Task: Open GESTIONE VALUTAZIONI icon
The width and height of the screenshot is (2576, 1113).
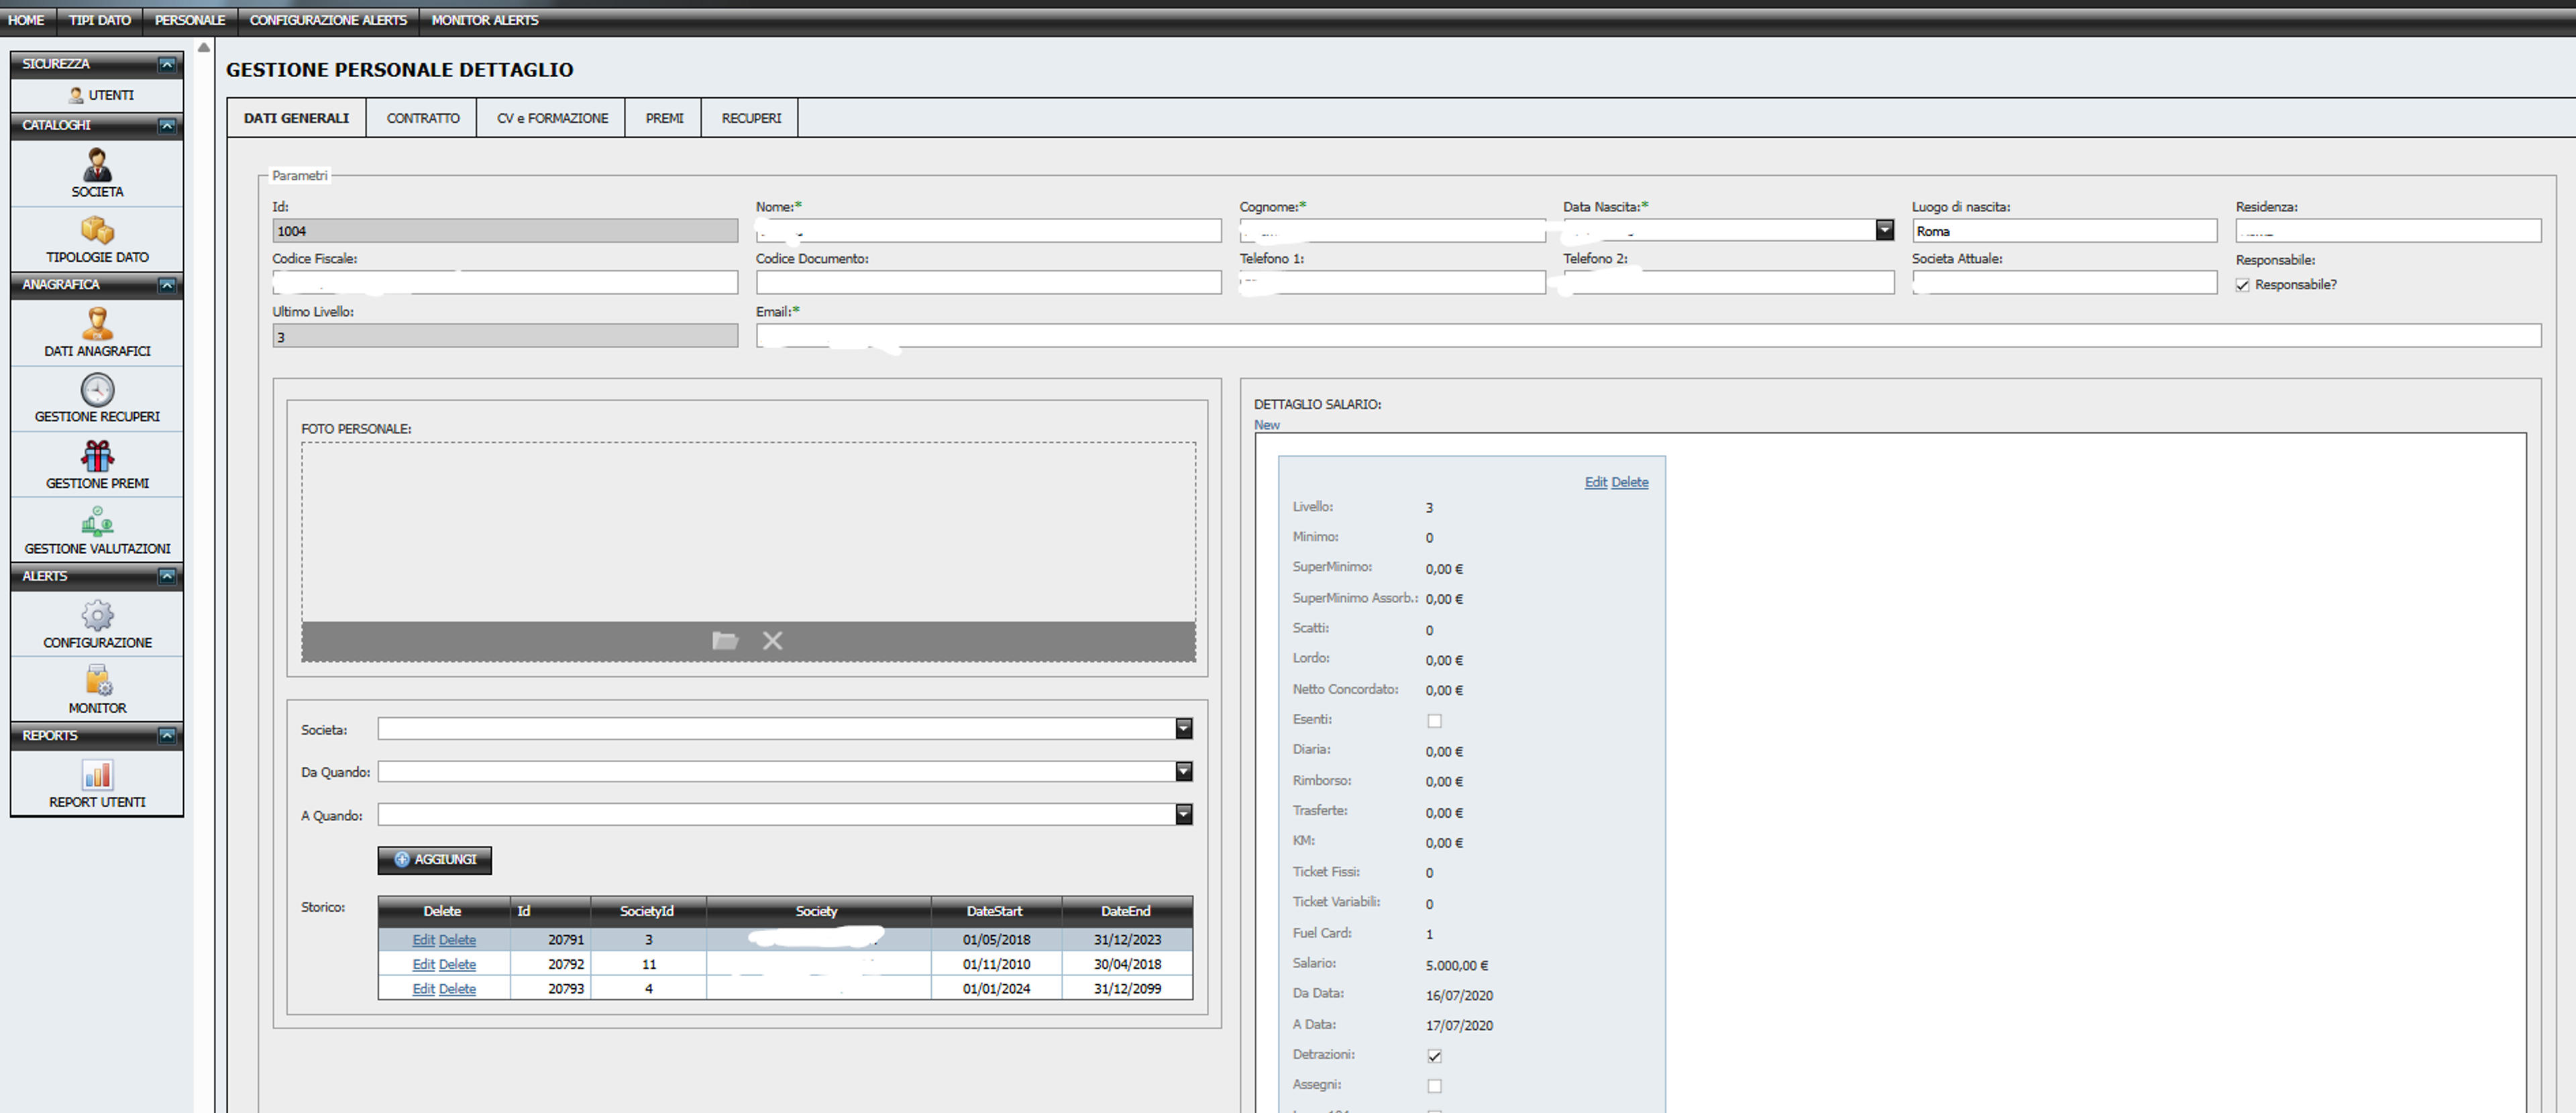Action: [x=97, y=522]
